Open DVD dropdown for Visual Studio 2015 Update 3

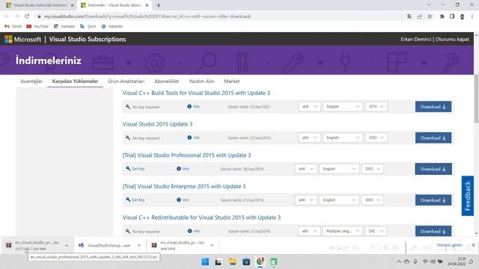click(376, 137)
